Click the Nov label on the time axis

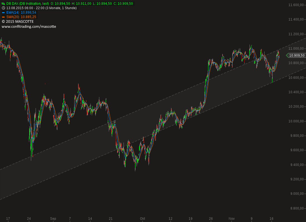pyautogui.click(x=231, y=218)
